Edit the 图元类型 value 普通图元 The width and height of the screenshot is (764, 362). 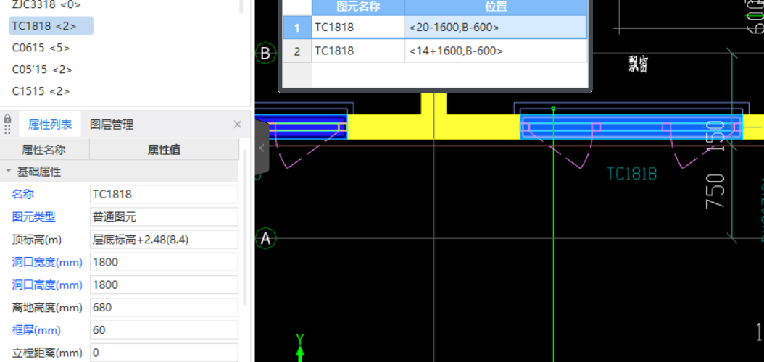(x=164, y=217)
